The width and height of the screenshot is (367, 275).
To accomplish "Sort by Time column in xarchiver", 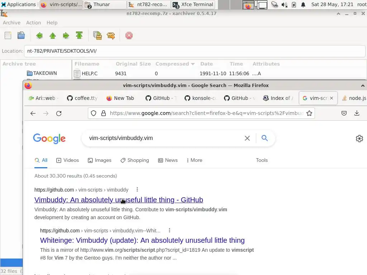I will [x=236, y=64].
